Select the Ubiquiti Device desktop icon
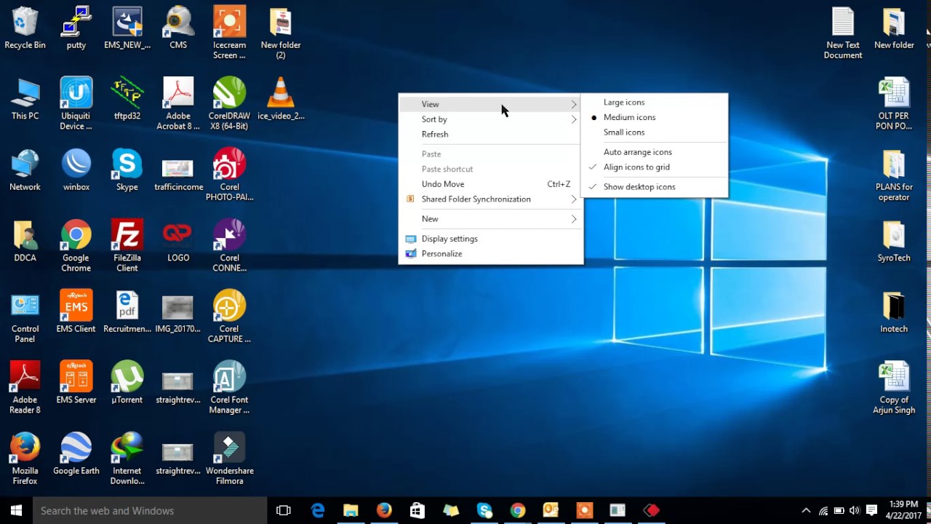 tap(76, 104)
